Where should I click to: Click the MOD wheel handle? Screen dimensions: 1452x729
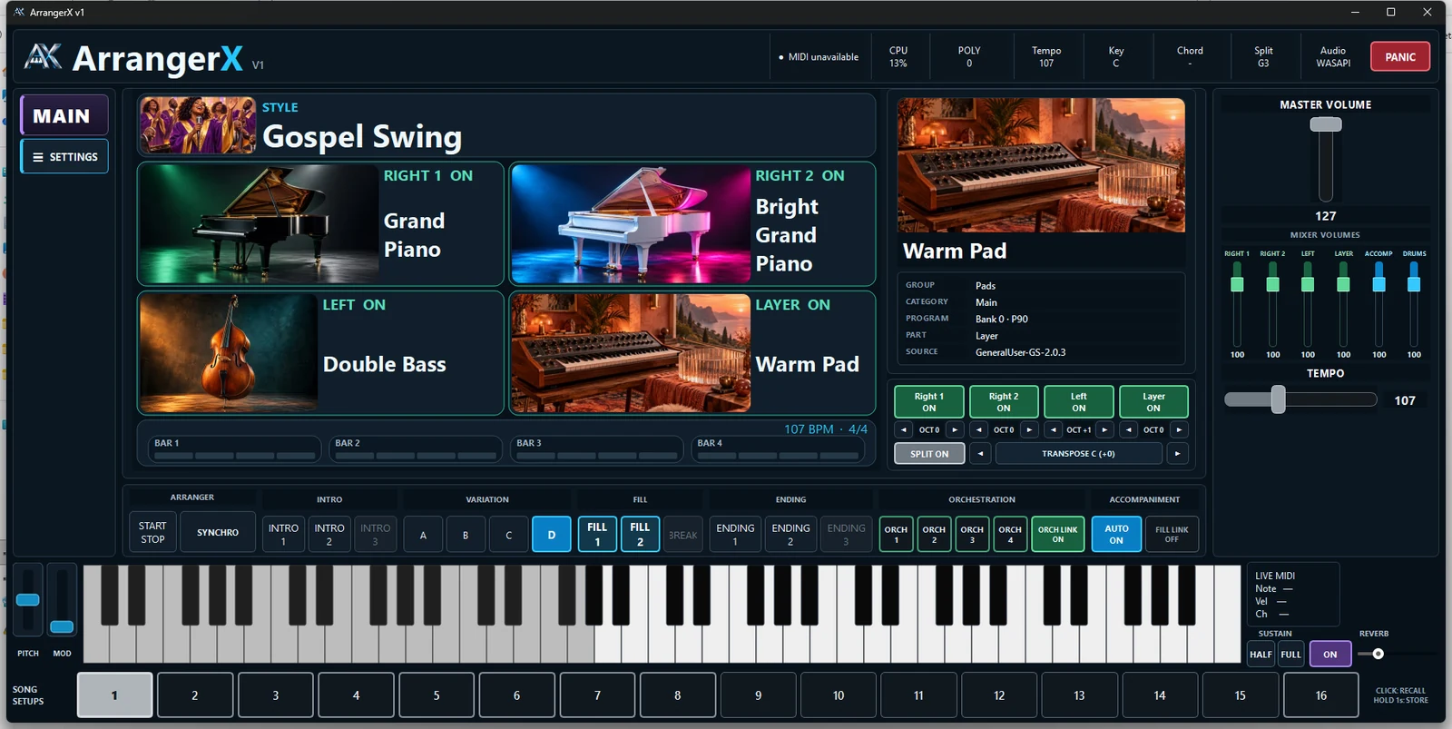62,626
